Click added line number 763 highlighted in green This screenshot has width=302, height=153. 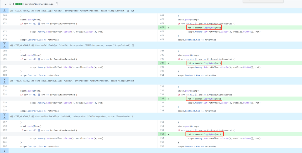coord(162,134)
